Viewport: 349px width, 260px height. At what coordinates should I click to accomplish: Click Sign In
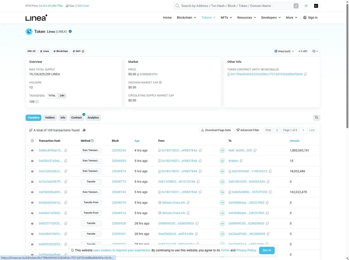(x=310, y=18)
